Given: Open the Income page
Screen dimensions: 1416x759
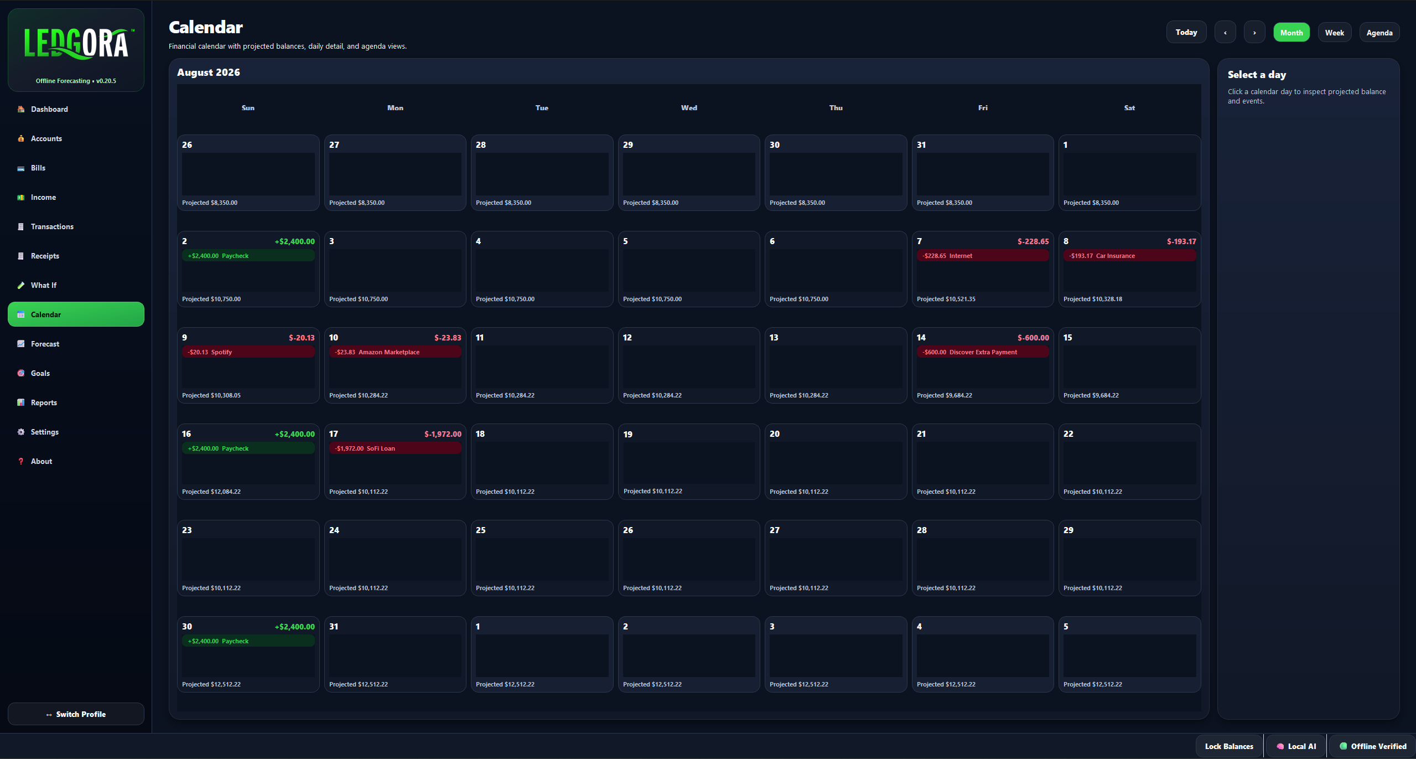Looking at the screenshot, I should (76, 197).
